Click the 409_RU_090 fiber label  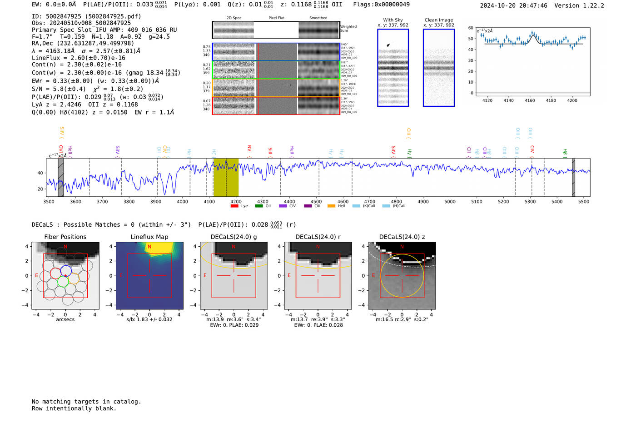(x=349, y=76)
